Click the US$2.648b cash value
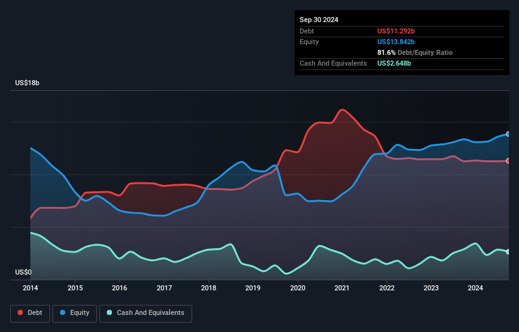Screen dimensions: 519x332 point(394,63)
